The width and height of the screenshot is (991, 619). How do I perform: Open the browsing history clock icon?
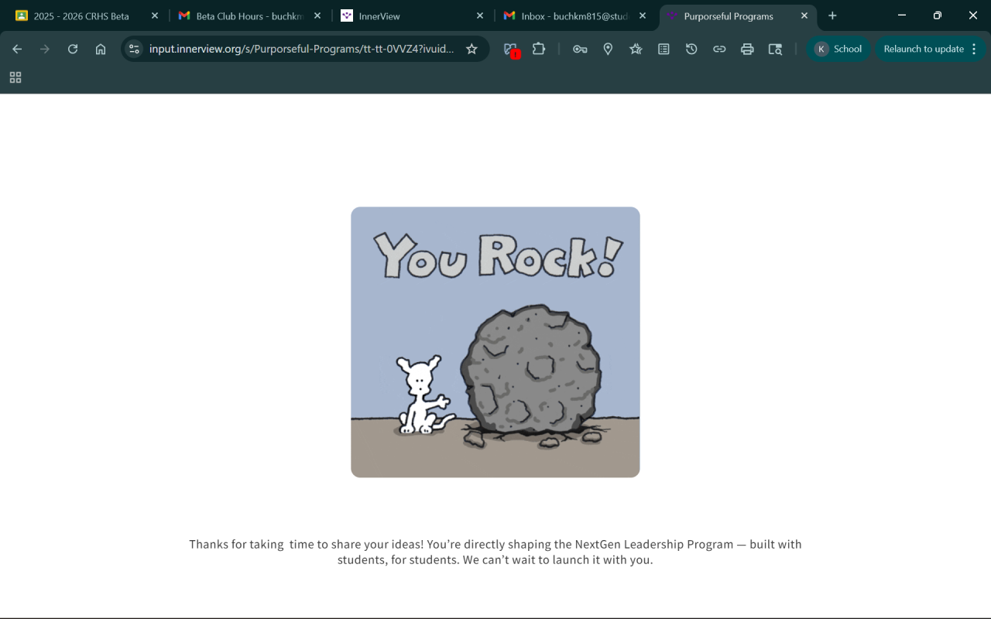coord(691,49)
